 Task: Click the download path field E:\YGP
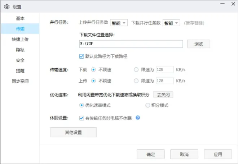[x=131, y=44]
